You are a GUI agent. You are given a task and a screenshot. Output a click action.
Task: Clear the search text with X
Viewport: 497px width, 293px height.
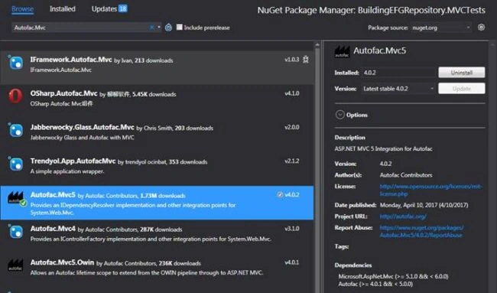pyautogui.click(x=152, y=28)
